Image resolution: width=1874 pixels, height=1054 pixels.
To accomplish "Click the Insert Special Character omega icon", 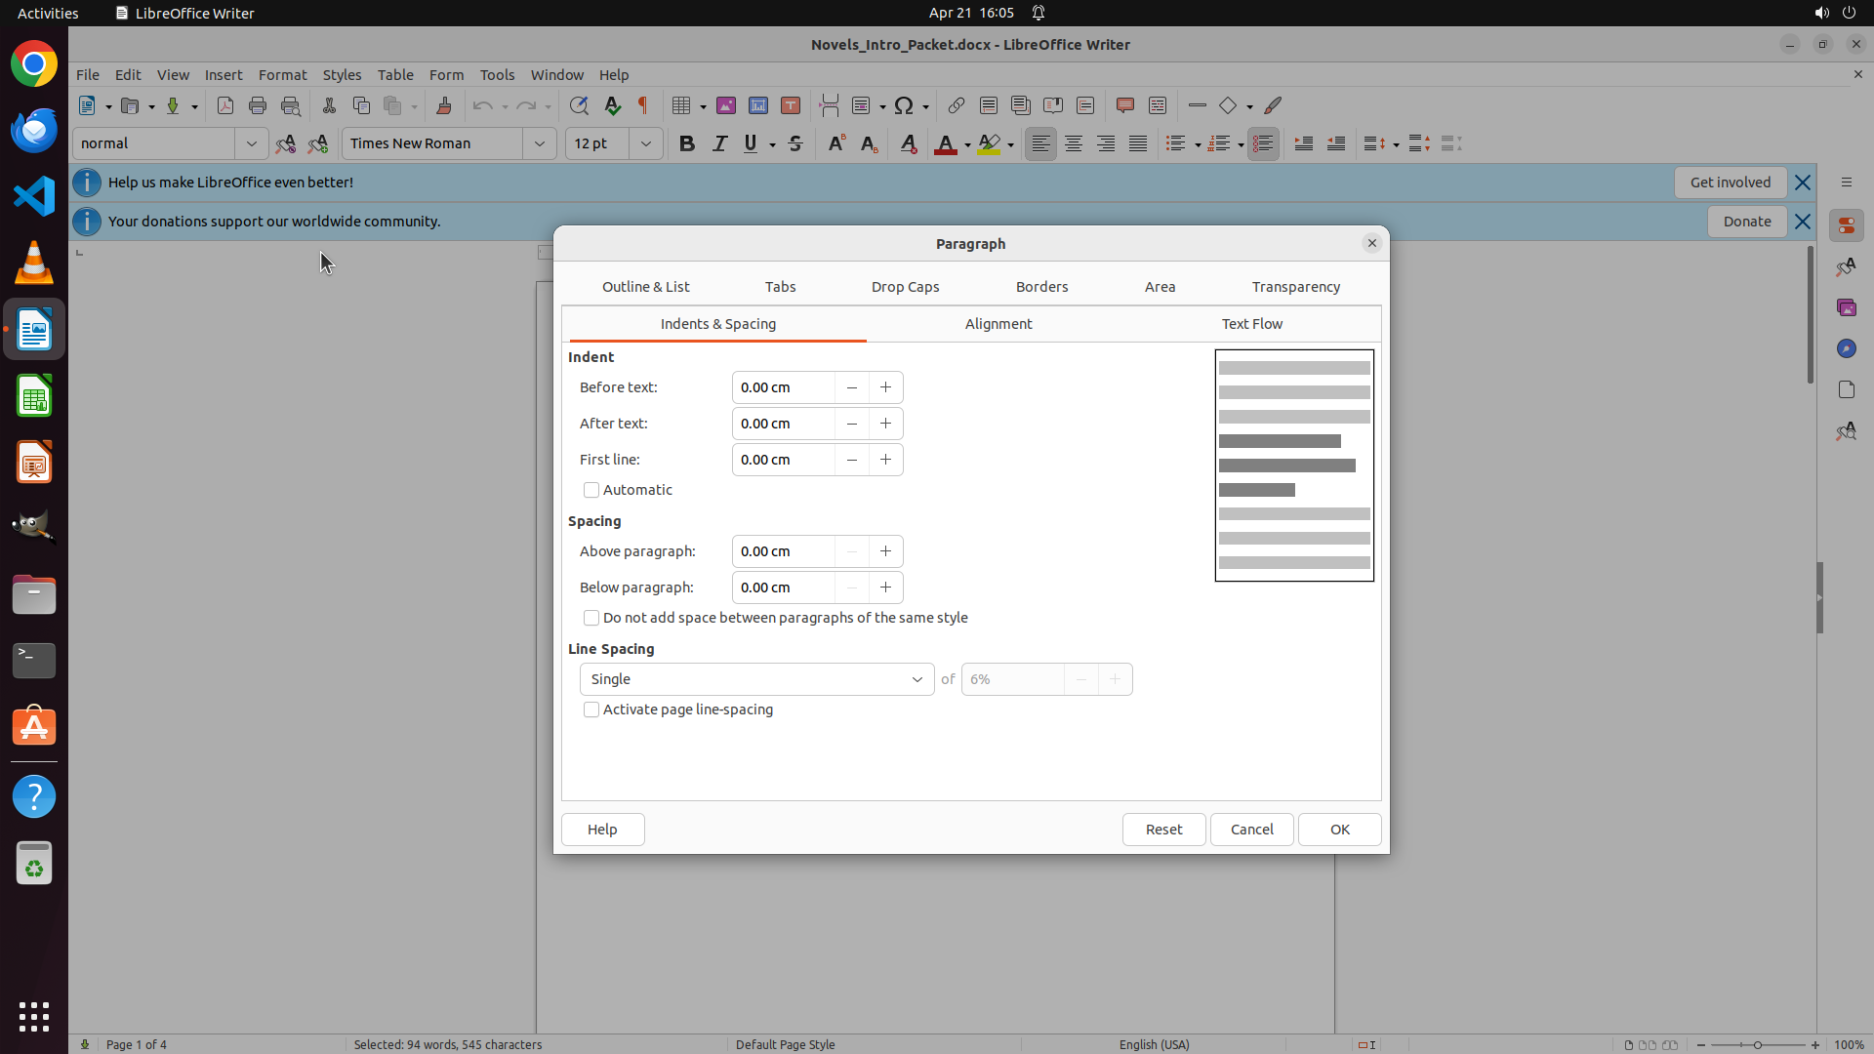I will [904, 105].
